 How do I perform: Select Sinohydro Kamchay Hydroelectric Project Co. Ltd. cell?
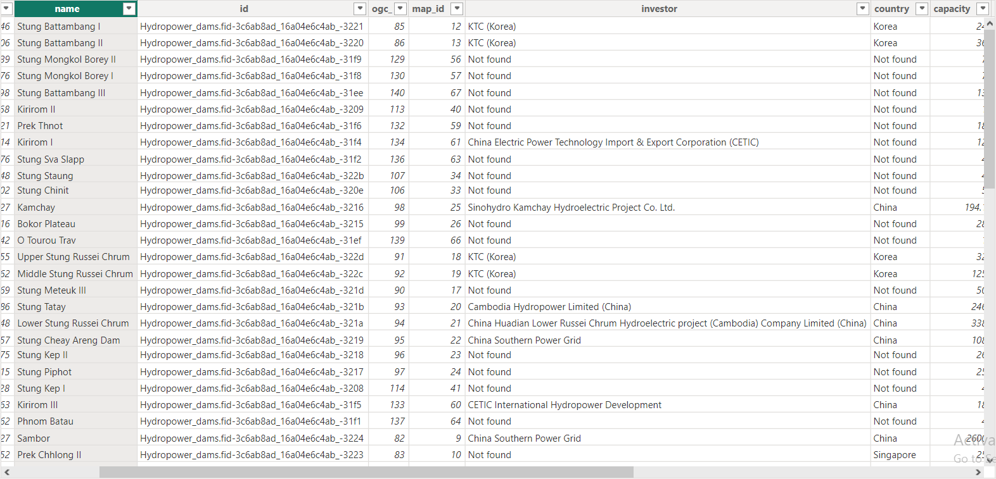click(668, 208)
